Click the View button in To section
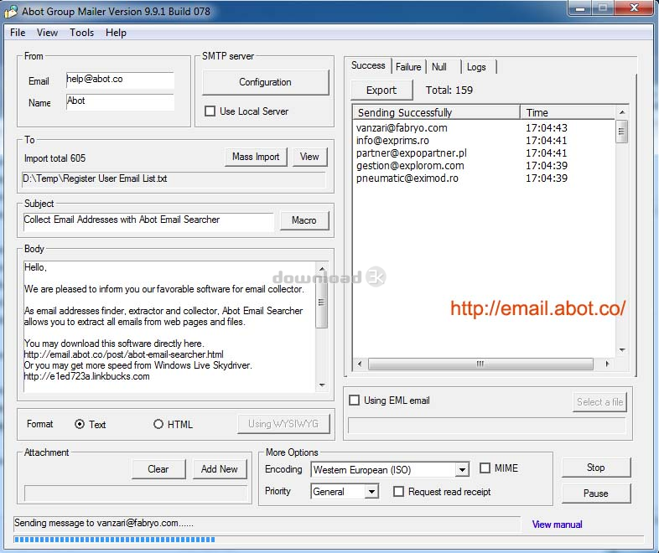The image size is (659, 553). pos(309,157)
